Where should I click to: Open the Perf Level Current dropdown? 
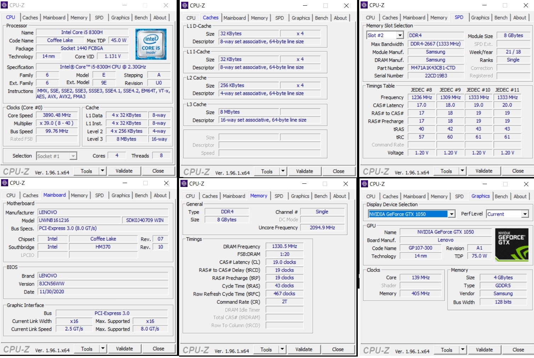pyautogui.click(x=525, y=214)
